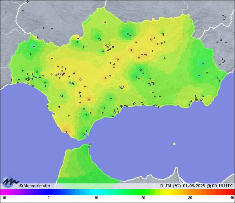
Task: Click the 20 scale label
Action: pos(143,198)
